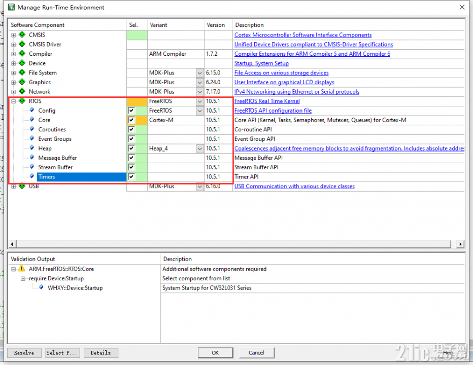
Task: Open the Startup, System Setup link
Action: click(x=261, y=63)
